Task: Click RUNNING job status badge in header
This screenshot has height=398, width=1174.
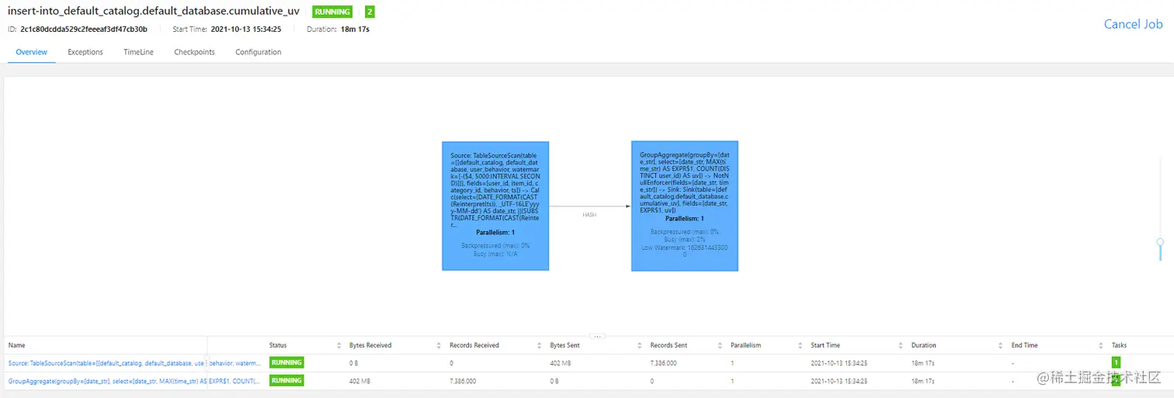Action: coord(332,12)
